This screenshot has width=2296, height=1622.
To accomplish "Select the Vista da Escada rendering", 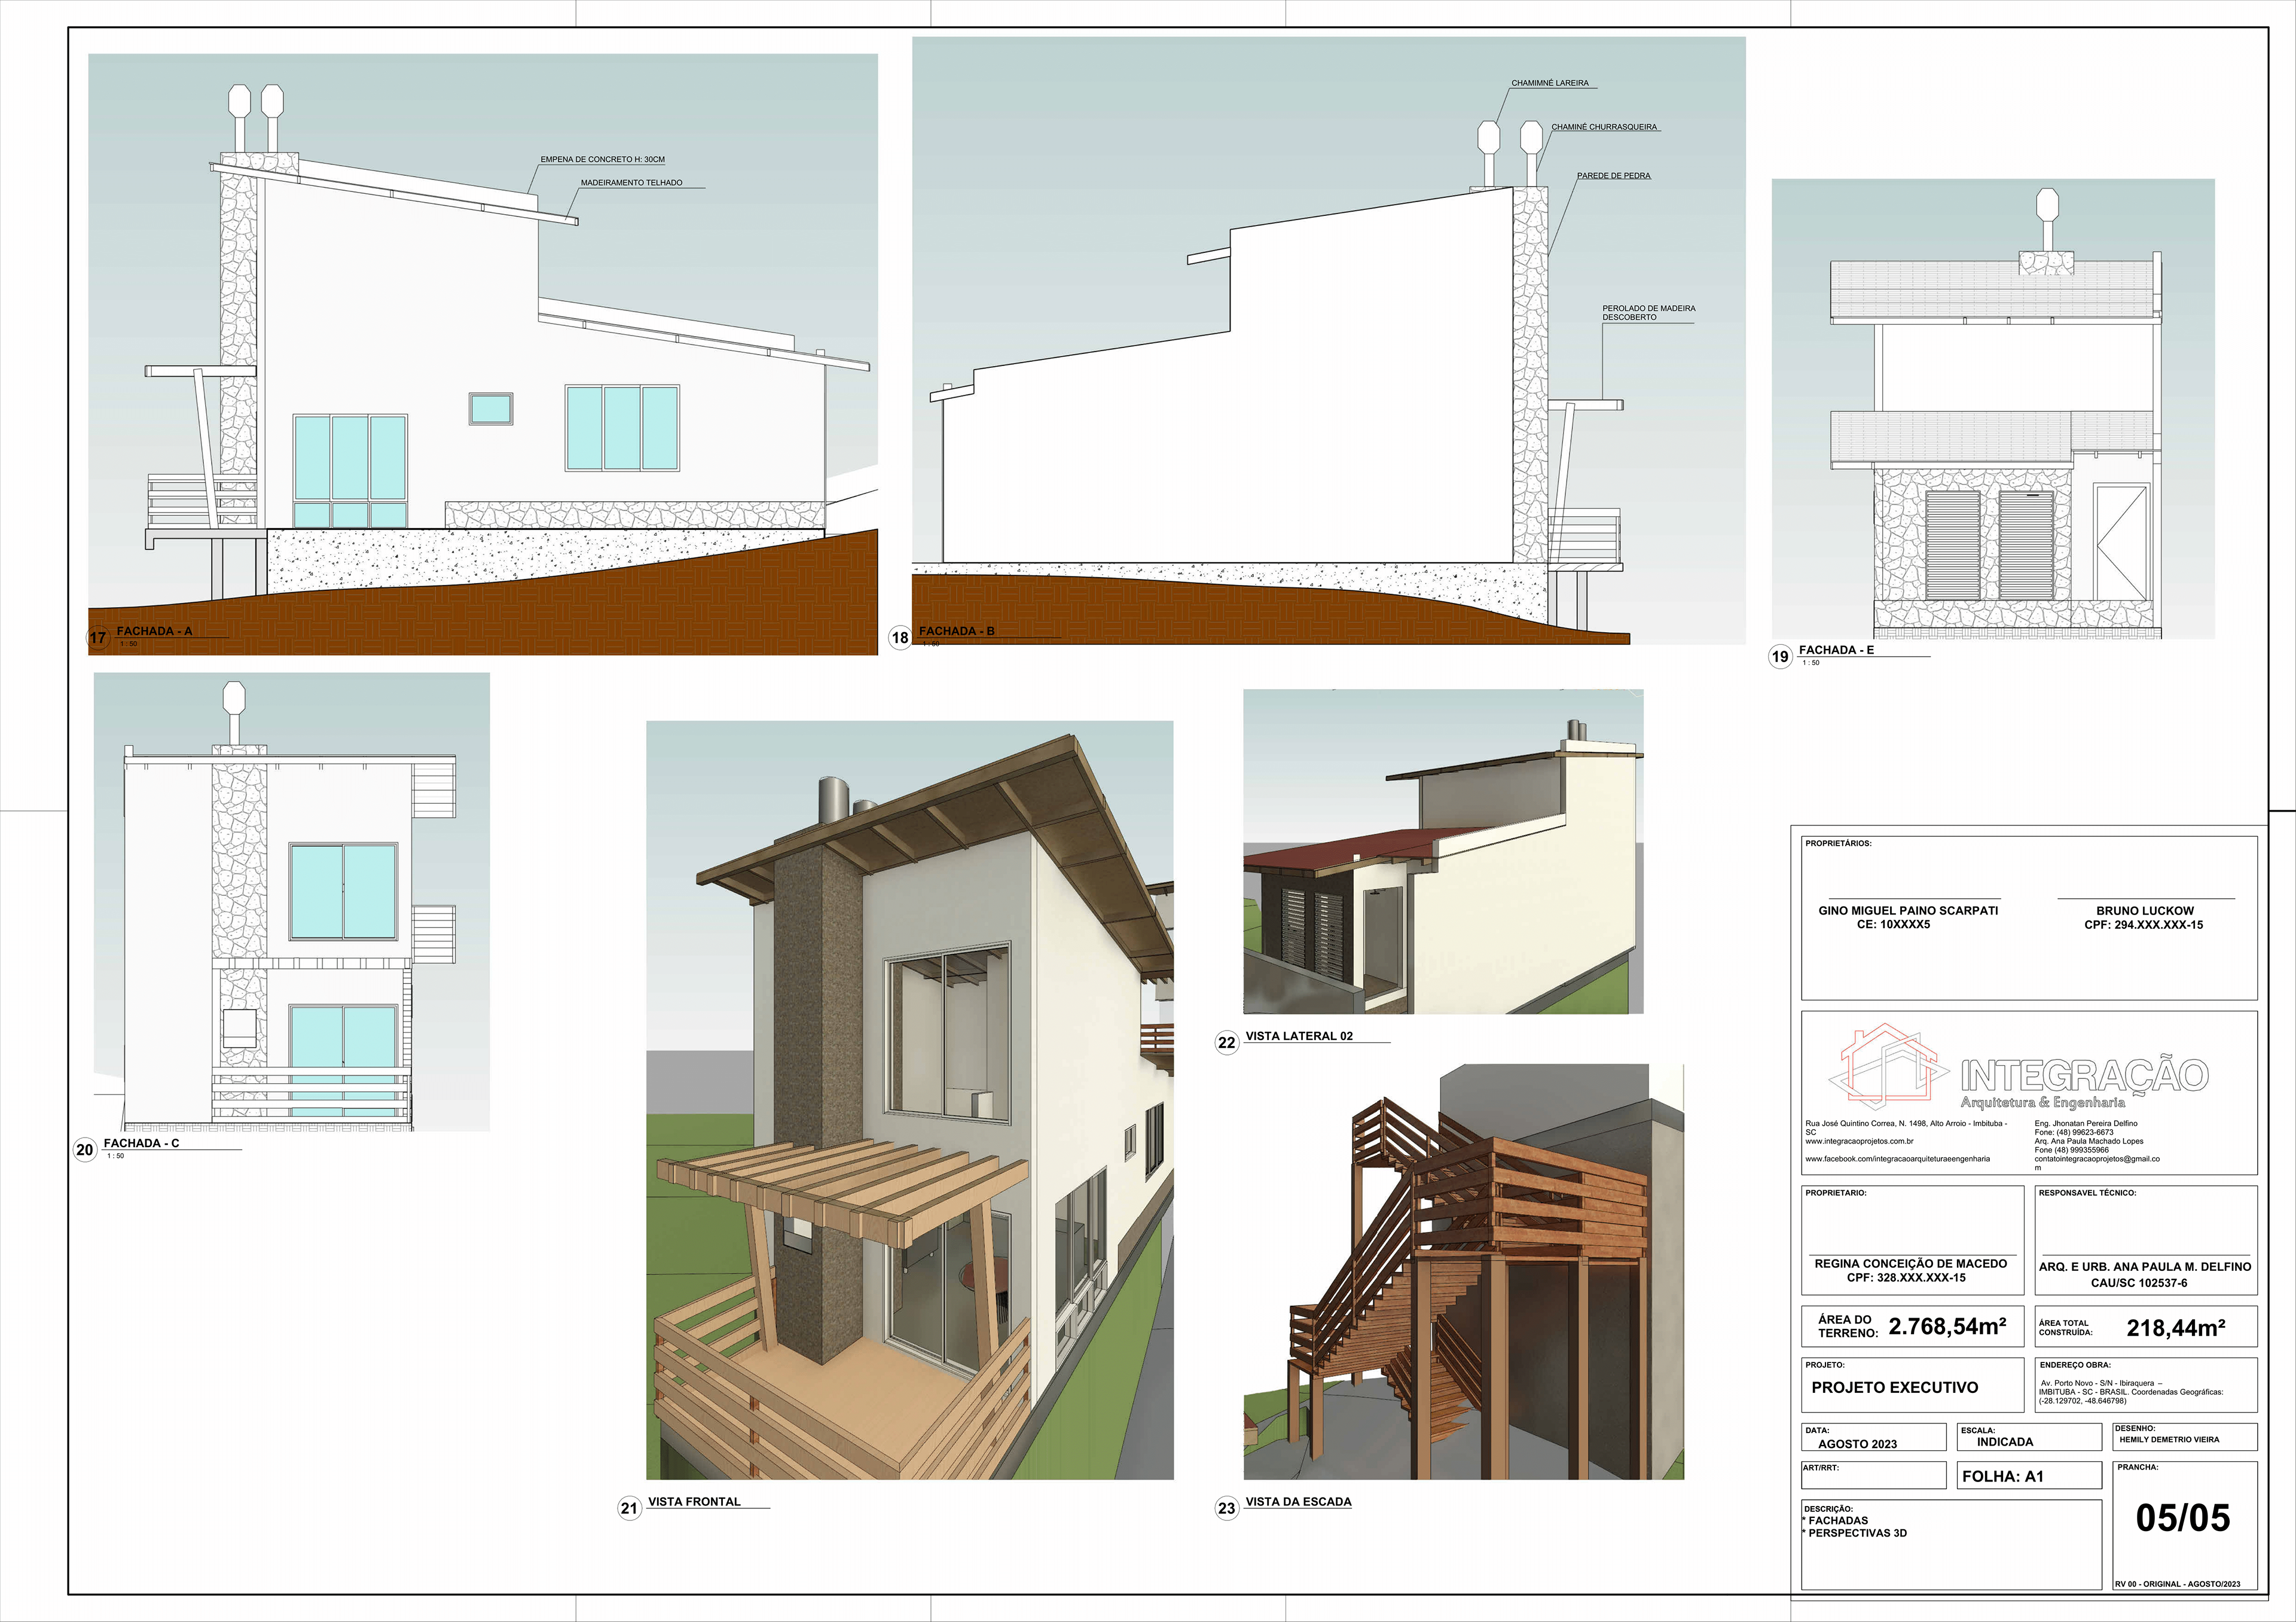I will tap(1463, 1272).
